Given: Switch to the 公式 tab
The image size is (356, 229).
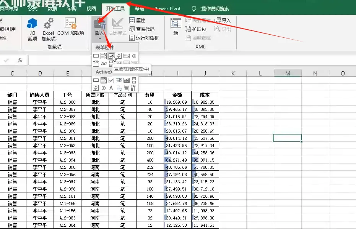Looking at the screenshot, I should pos(33,9).
